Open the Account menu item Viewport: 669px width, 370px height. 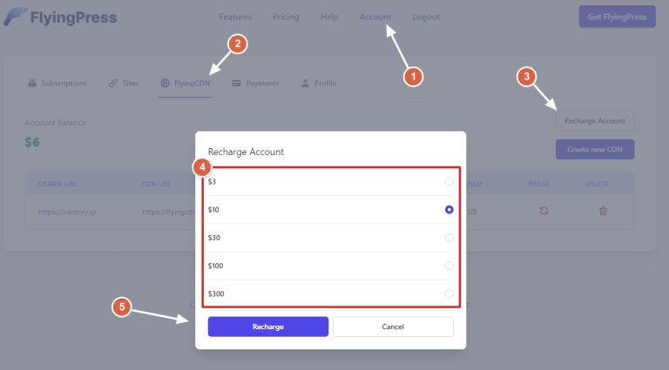click(x=375, y=17)
